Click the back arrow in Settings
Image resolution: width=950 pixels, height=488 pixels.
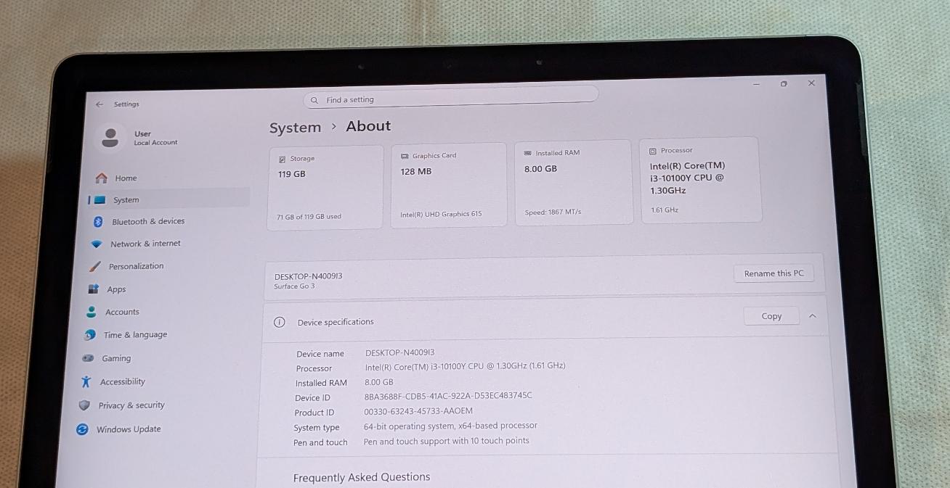[x=100, y=104]
